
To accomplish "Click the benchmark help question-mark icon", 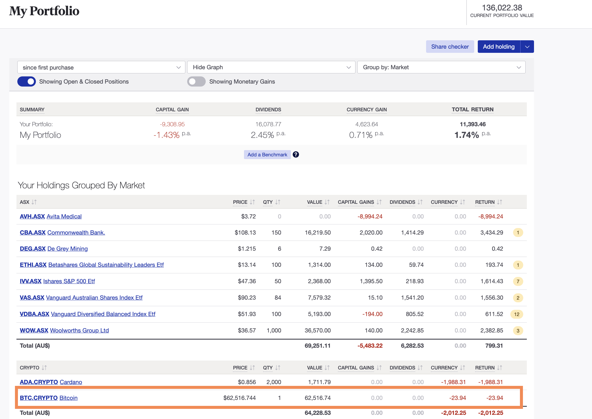I will tap(296, 155).
